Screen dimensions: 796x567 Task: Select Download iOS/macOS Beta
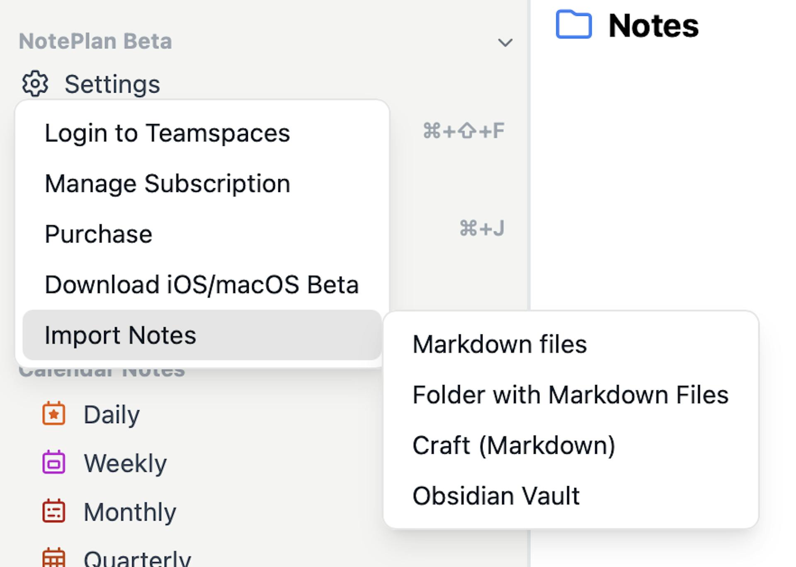201,285
